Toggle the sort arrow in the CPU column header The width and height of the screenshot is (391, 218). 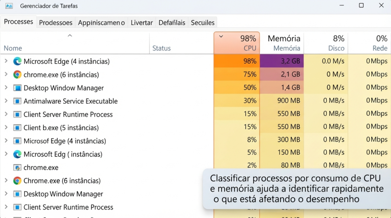(x=221, y=37)
